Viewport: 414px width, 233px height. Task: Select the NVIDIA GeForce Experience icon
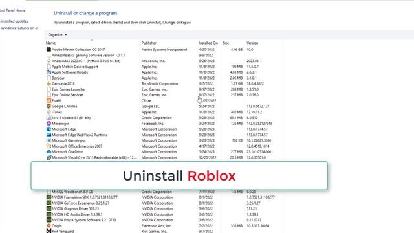coord(49,203)
